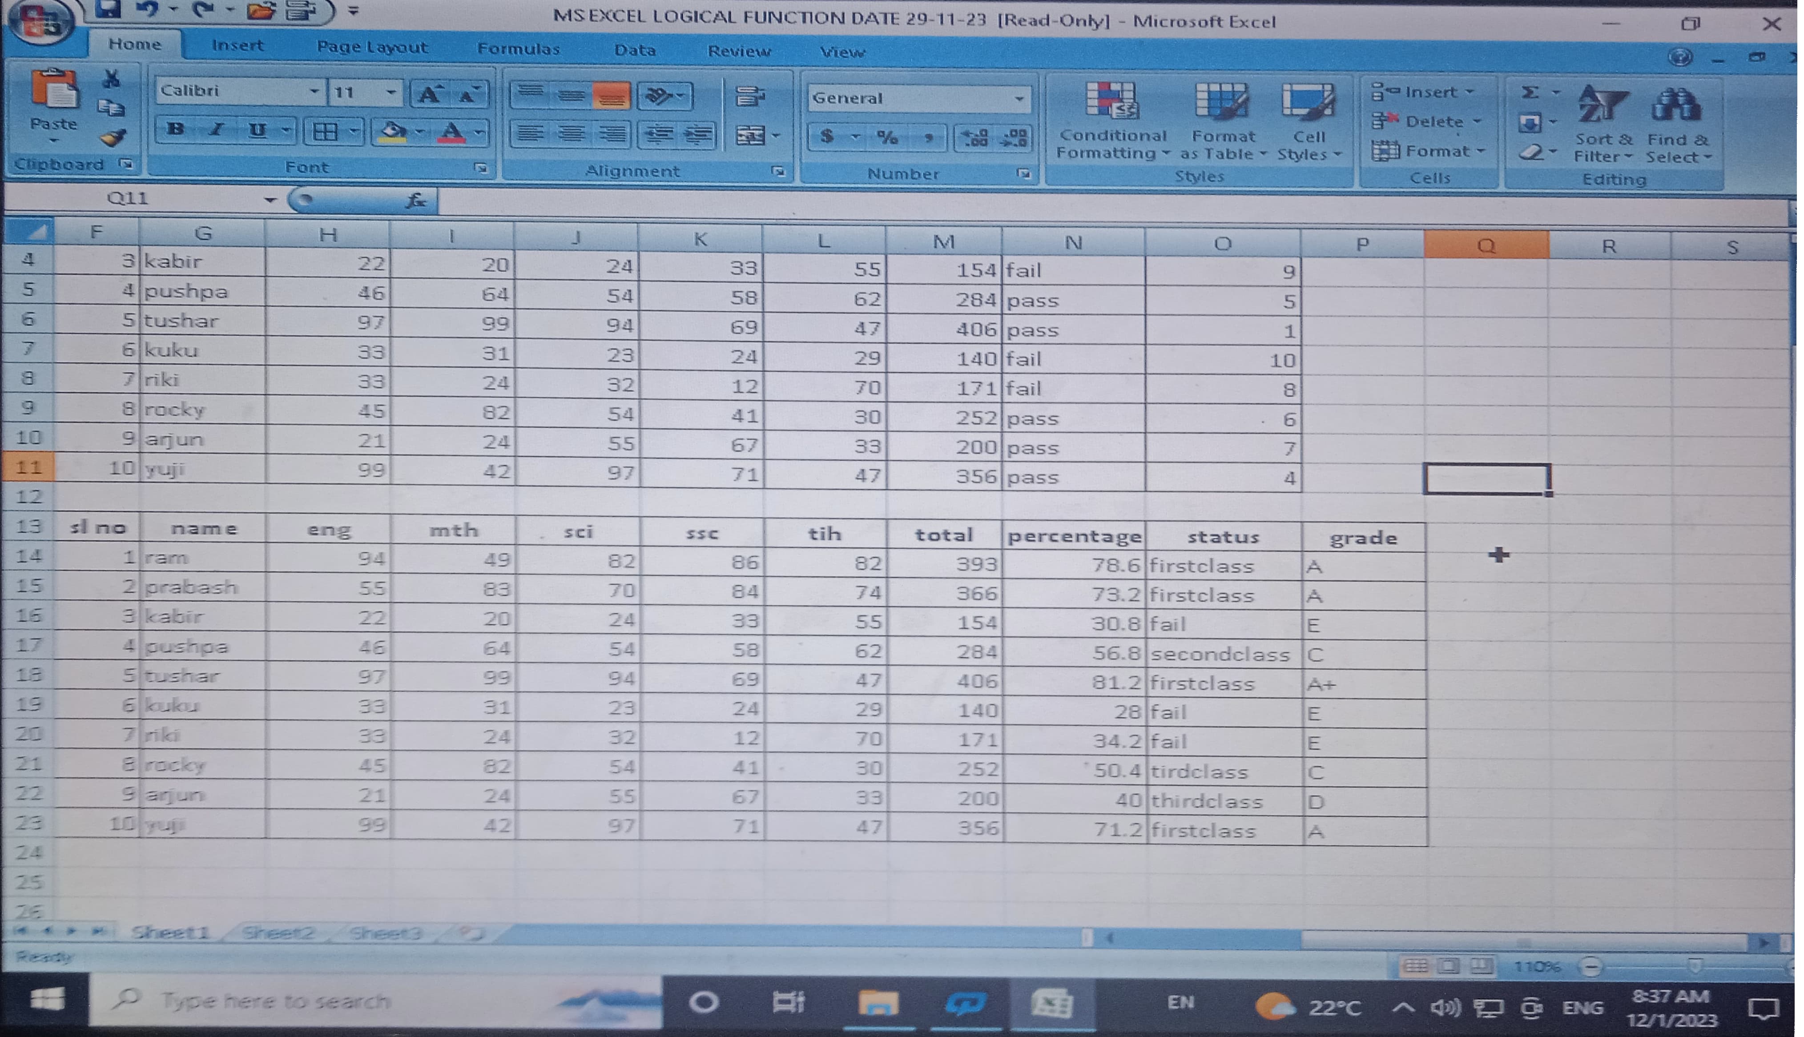Toggle Underline formatting

click(257, 130)
